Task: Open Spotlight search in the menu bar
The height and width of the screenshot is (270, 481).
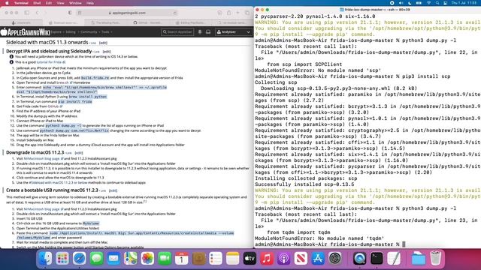Action: pyautogui.click(x=437, y=3)
